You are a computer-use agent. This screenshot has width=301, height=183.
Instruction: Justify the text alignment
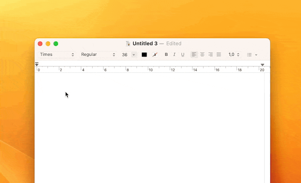[219, 55]
